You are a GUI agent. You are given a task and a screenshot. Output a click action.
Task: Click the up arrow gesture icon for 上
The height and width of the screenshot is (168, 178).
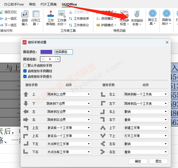[26, 94]
